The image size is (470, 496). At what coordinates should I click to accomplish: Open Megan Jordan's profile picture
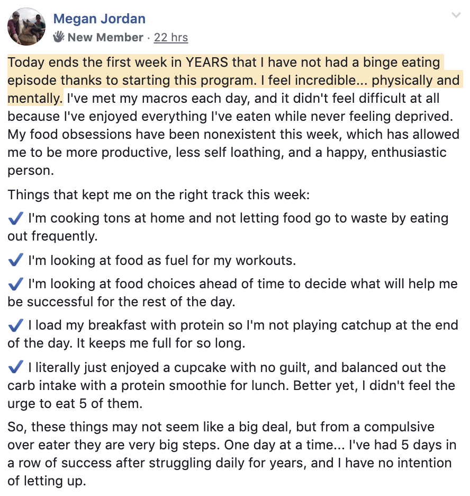click(x=26, y=26)
